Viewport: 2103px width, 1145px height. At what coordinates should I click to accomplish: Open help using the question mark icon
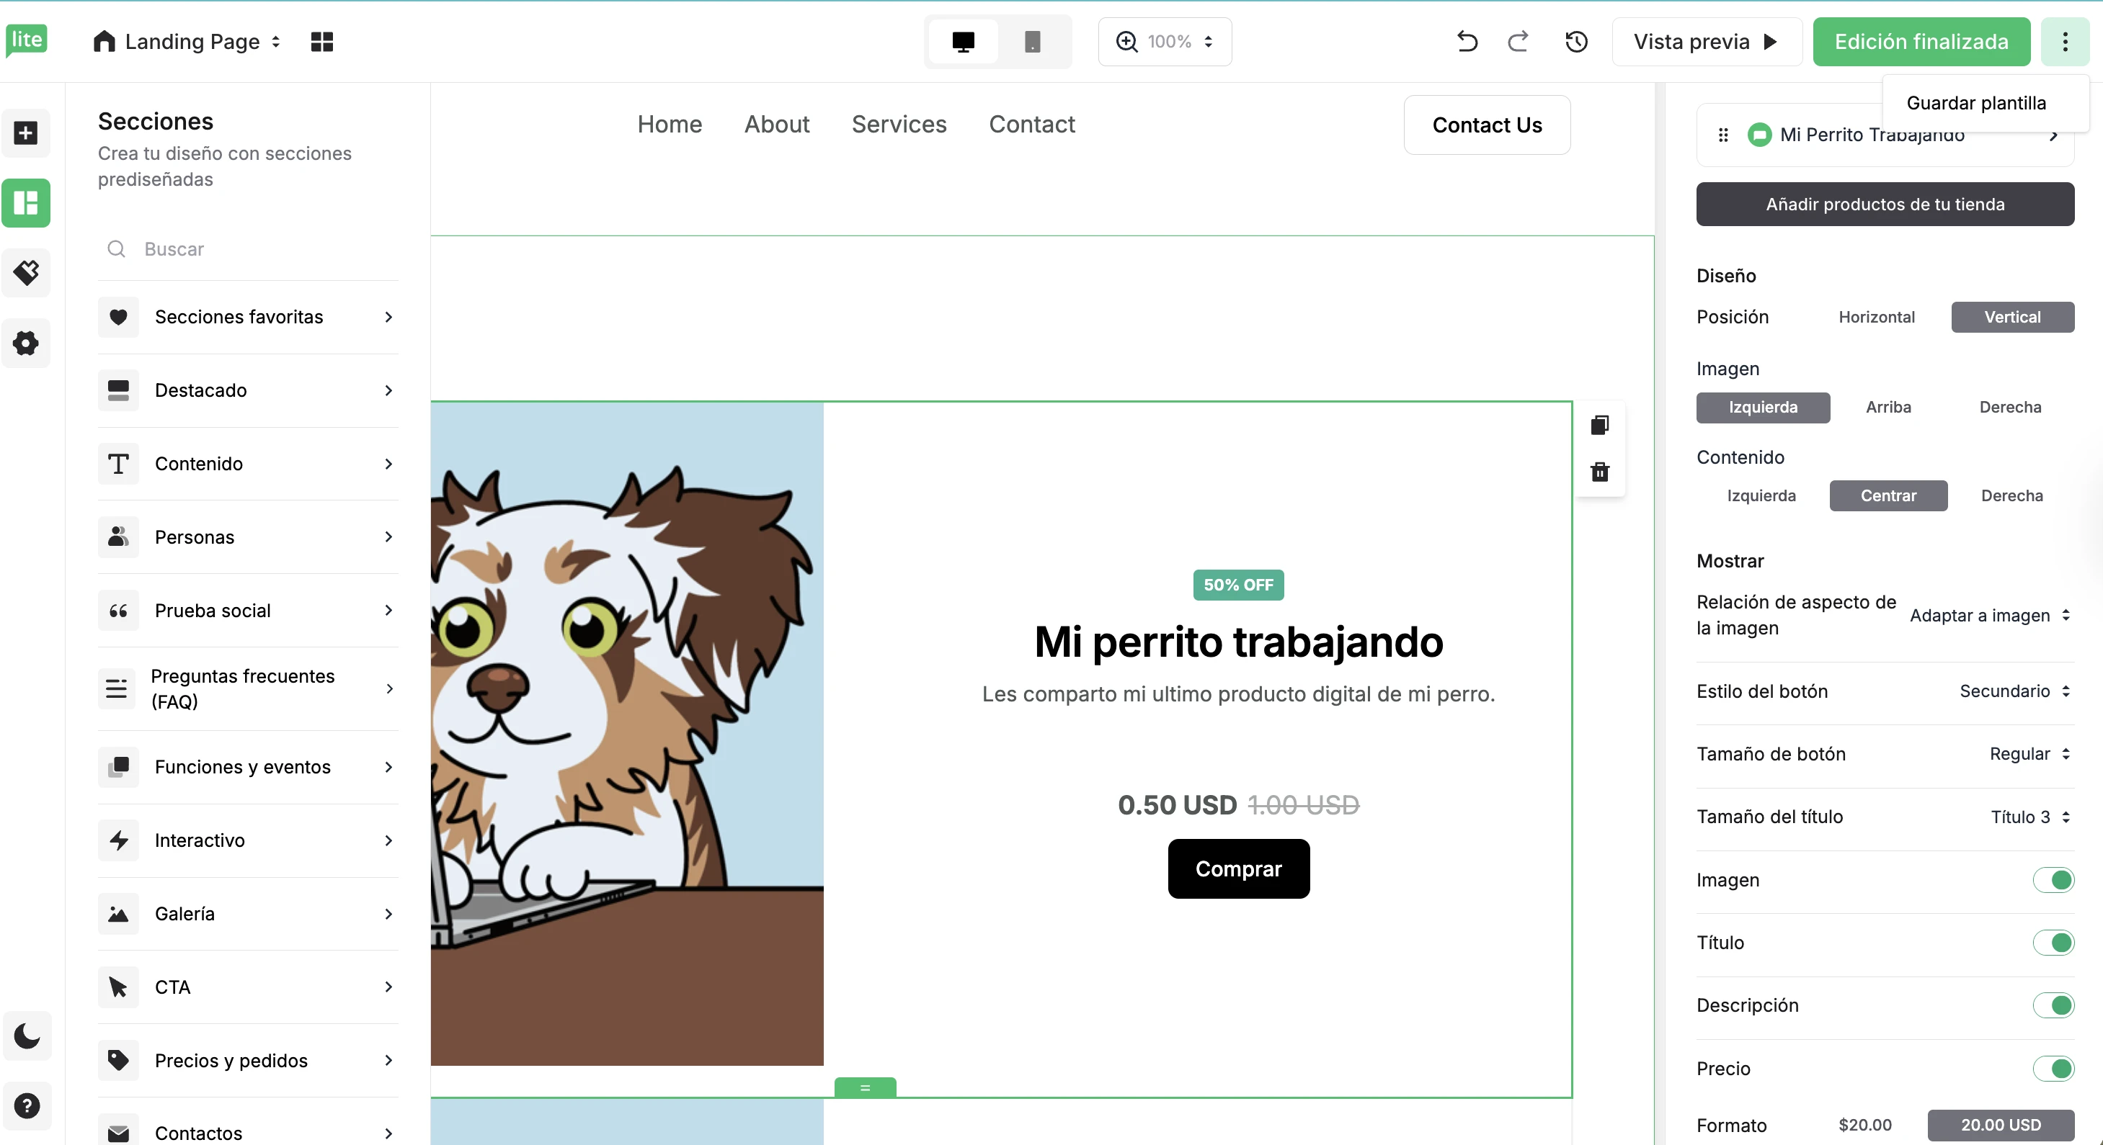[27, 1106]
